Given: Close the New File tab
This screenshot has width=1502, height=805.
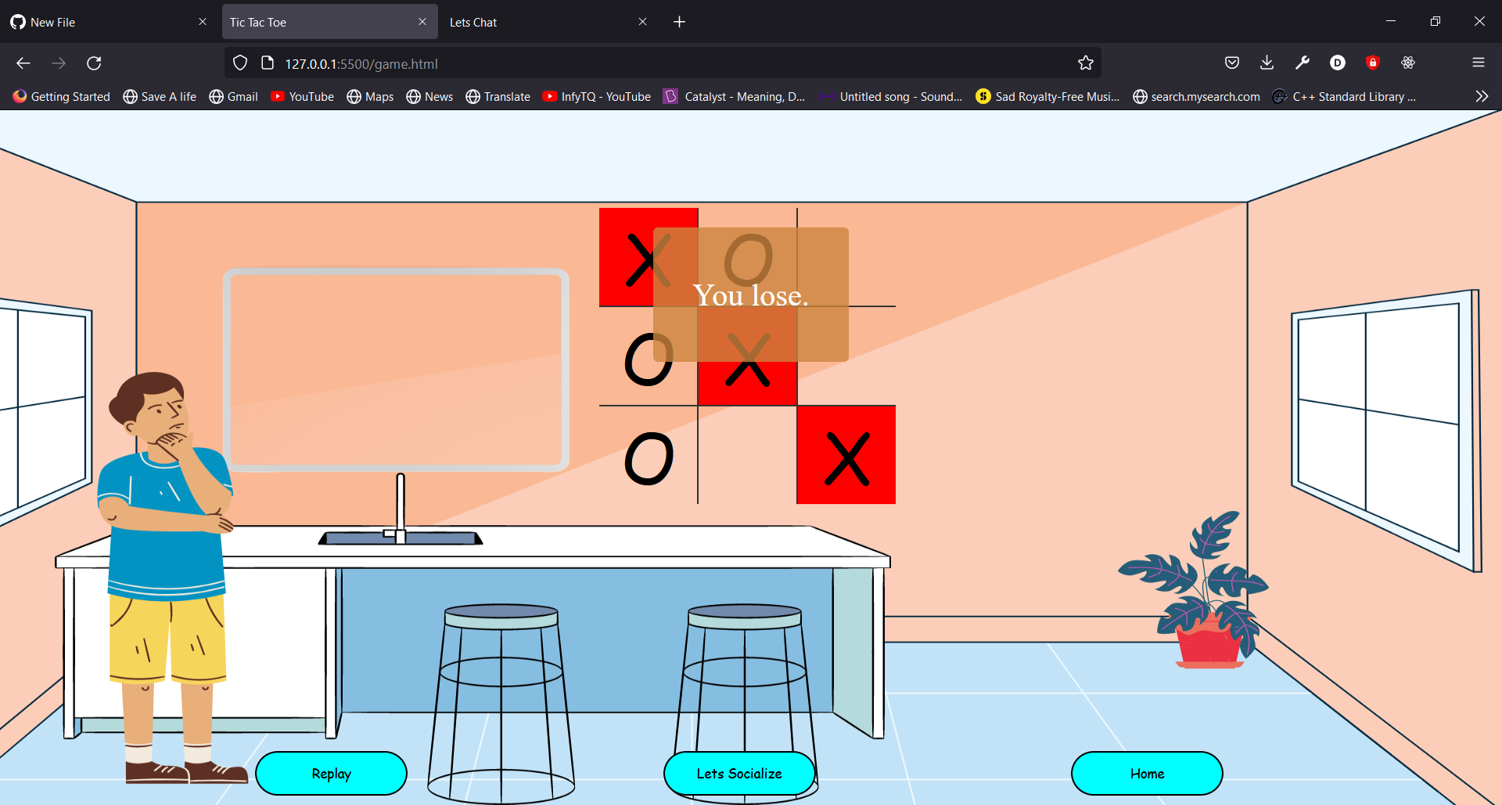Looking at the screenshot, I should coord(203,22).
